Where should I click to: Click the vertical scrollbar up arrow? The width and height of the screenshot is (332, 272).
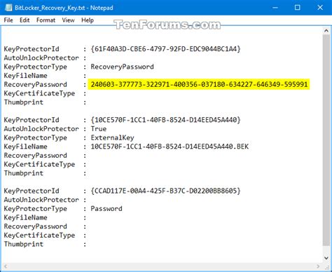326,31
